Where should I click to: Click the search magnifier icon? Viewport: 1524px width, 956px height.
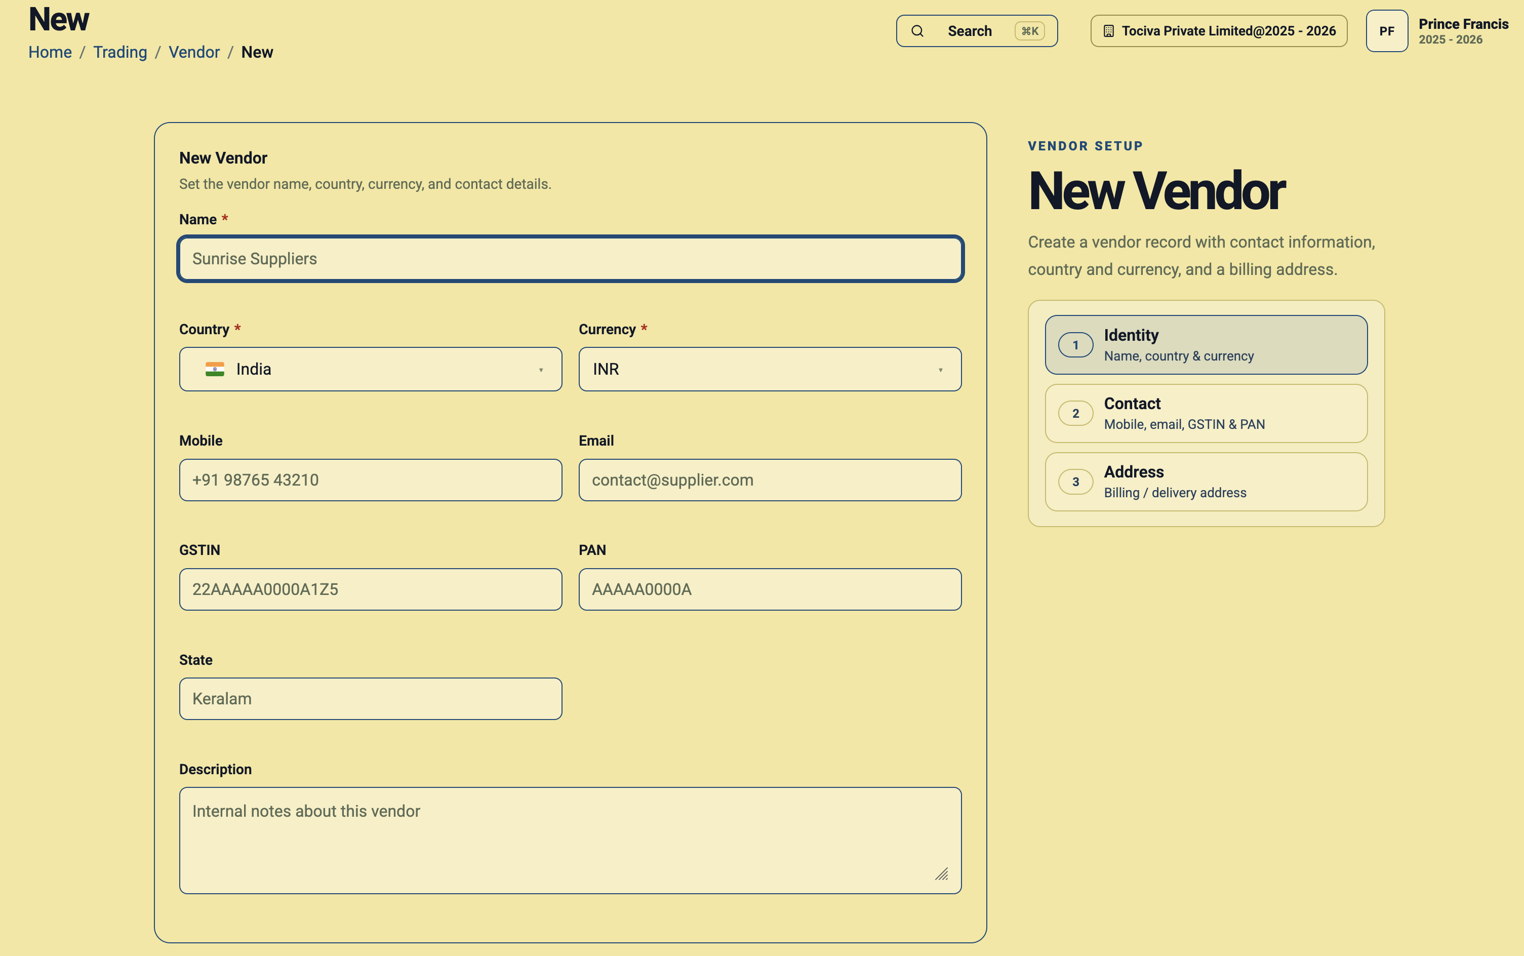tap(917, 31)
